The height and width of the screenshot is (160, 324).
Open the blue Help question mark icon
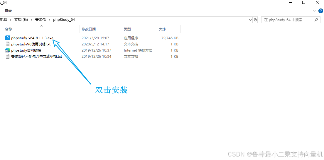click(320, 11)
